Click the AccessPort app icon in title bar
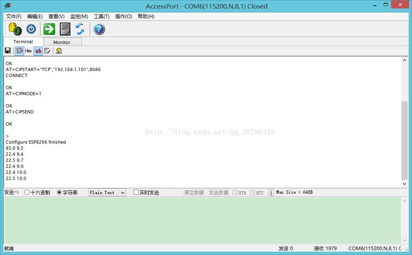 coord(8,6)
